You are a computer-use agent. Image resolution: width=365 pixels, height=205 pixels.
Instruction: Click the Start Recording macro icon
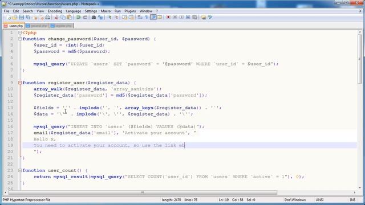pos(168,18)
